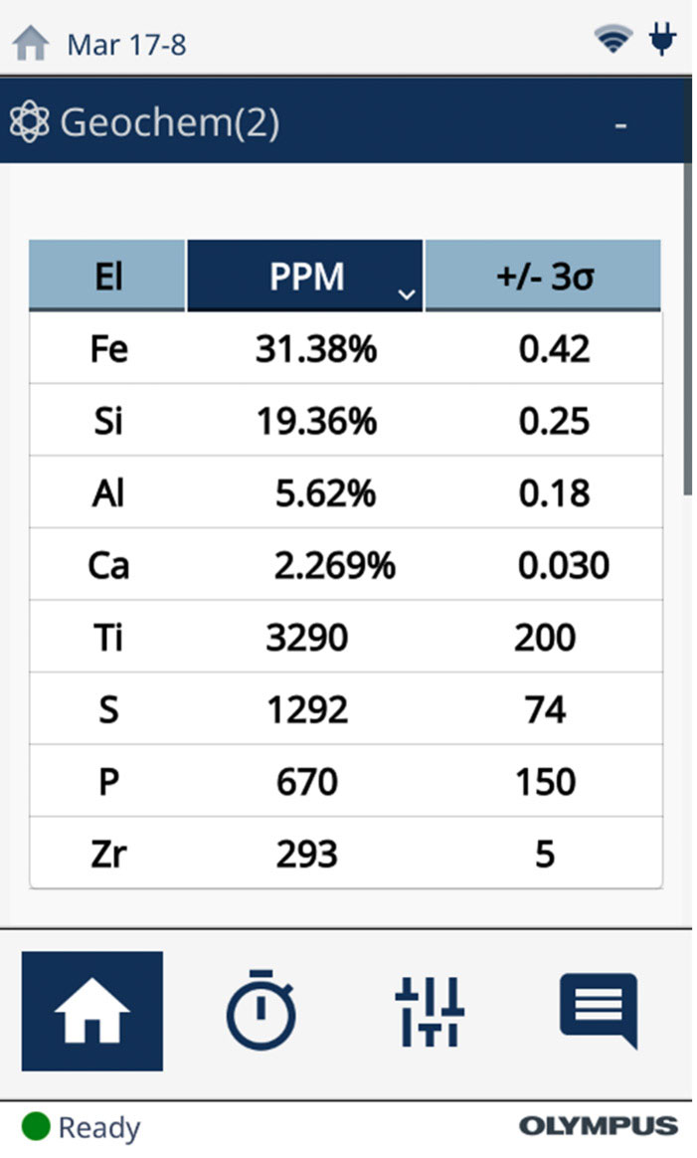Tap the home icon in top bar
This screenshot has width=697, height=1158.
(32, 44)
